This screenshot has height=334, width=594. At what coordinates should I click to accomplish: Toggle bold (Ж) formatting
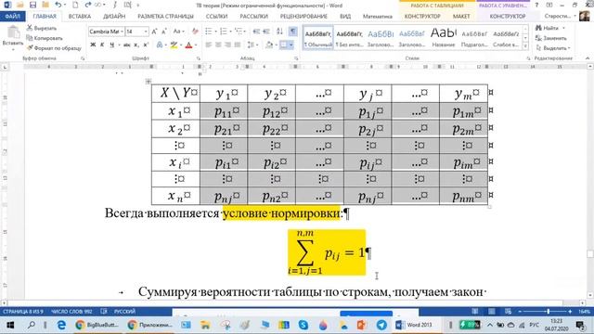[93, 45]
